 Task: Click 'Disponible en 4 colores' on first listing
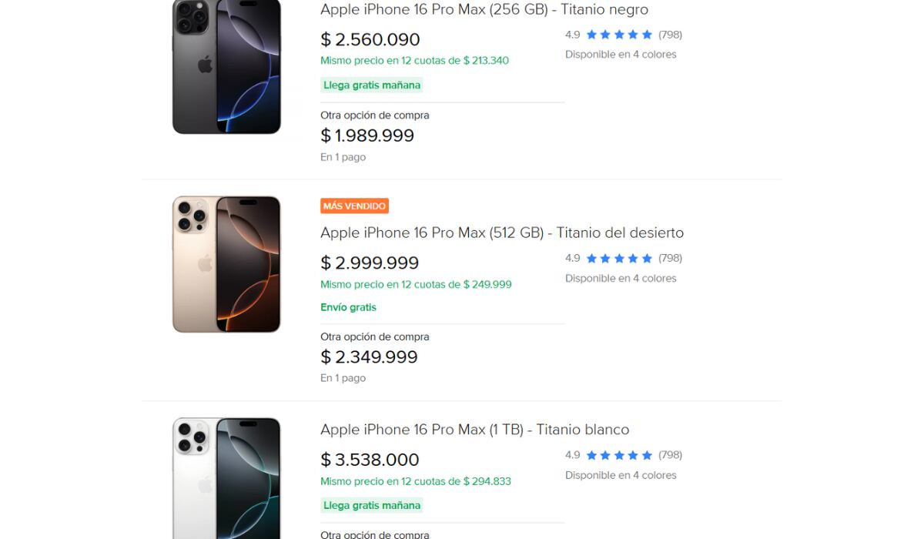(621, 54)
